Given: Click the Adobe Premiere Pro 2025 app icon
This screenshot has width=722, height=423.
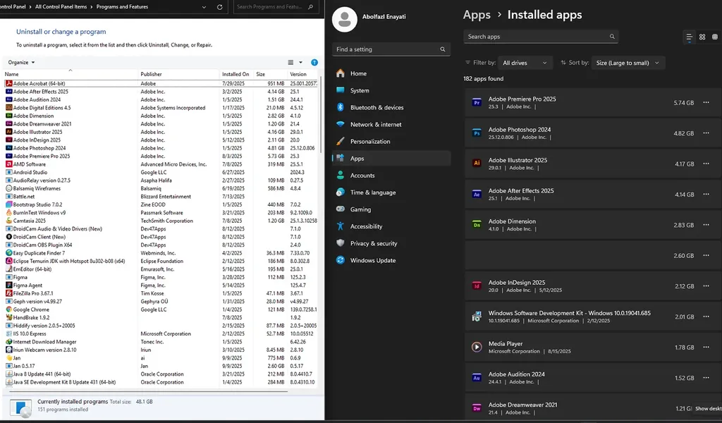Looking at the screenshot, I should 477,102.
